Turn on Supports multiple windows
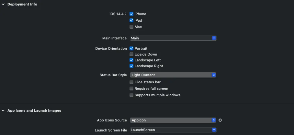294x135 pixels. [x=131, y=95]
